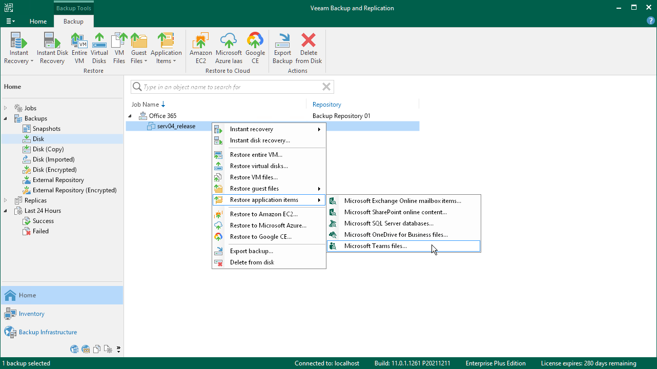Open the Inventory navigation view
657x369 pixels.
tap(31, 314)
